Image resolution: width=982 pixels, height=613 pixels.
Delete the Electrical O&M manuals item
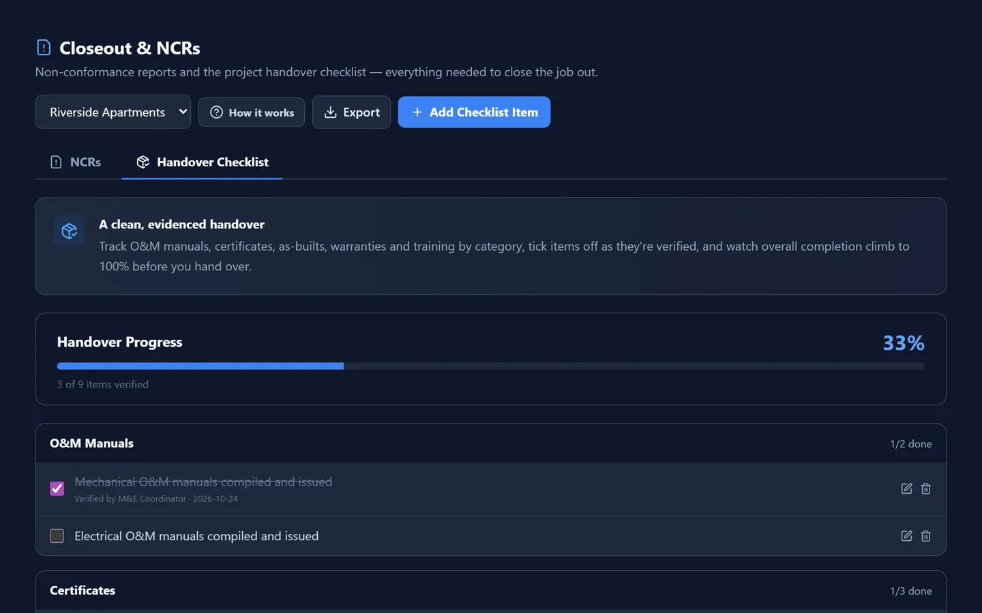coord(925,536)
